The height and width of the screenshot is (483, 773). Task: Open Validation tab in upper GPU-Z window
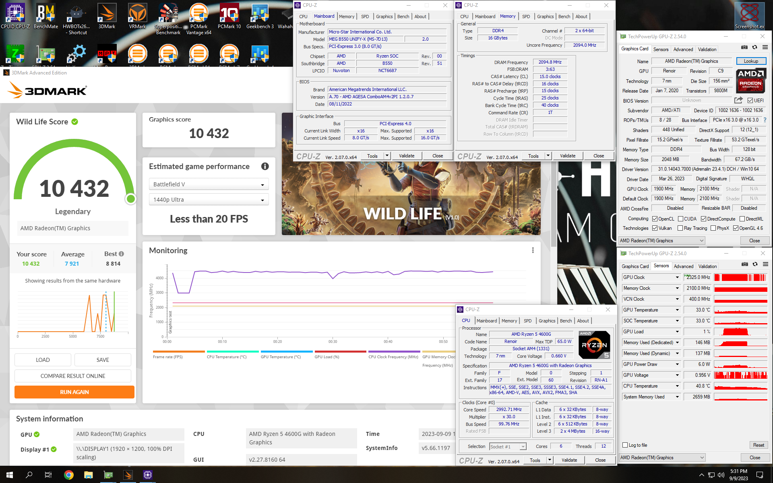click(x=707, y=50)
